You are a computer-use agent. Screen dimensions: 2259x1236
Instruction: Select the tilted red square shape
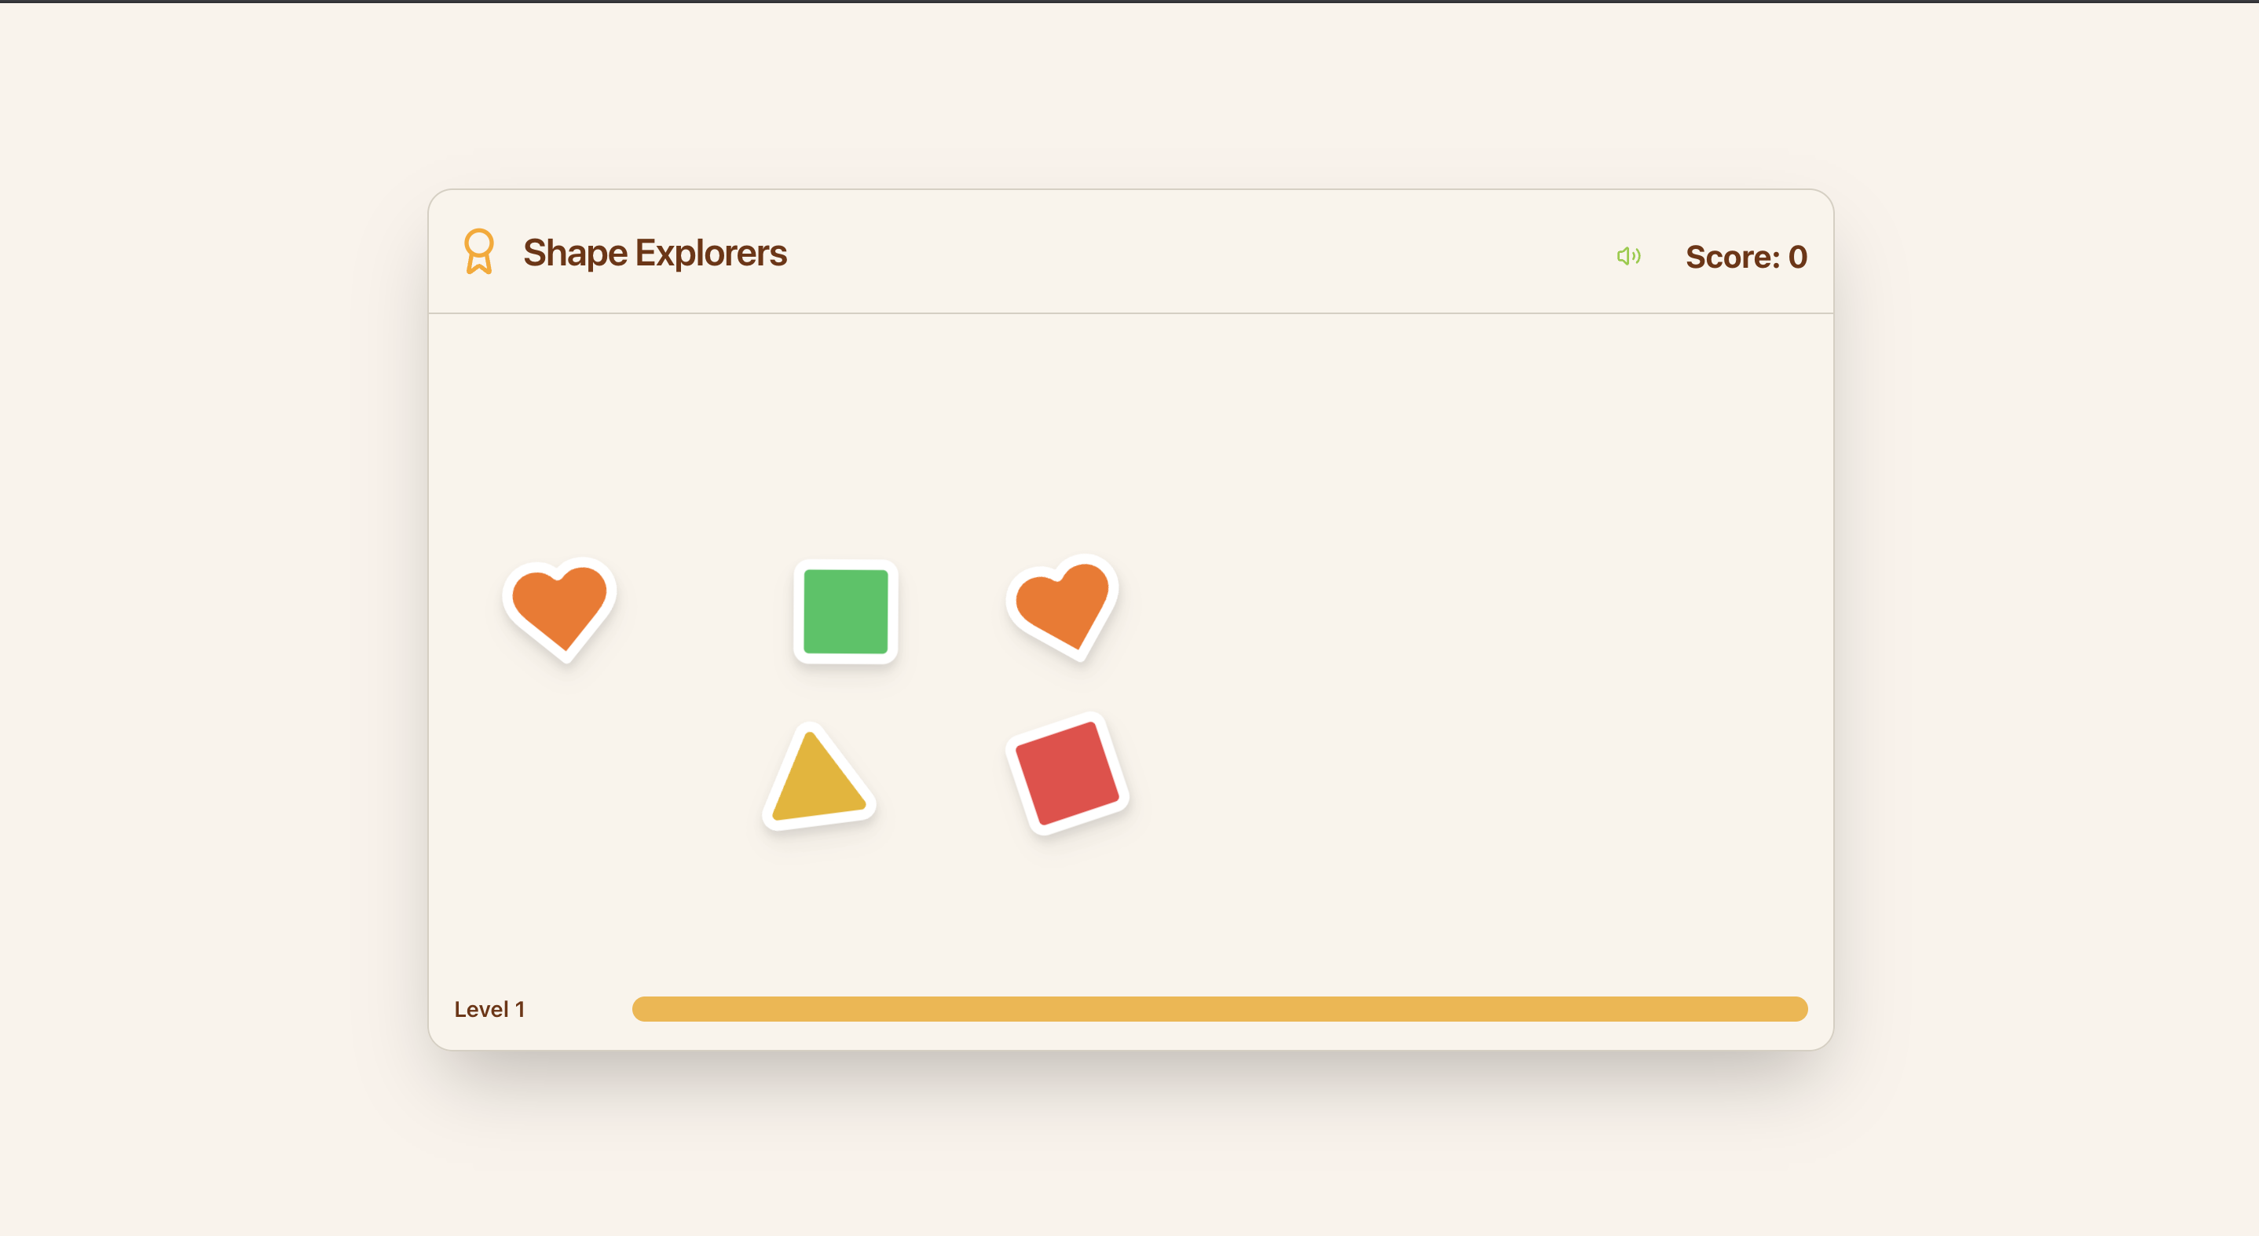[x=1067, y=773]
